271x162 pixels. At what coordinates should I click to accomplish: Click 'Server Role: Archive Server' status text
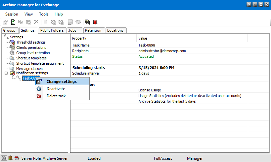(44, 158)
